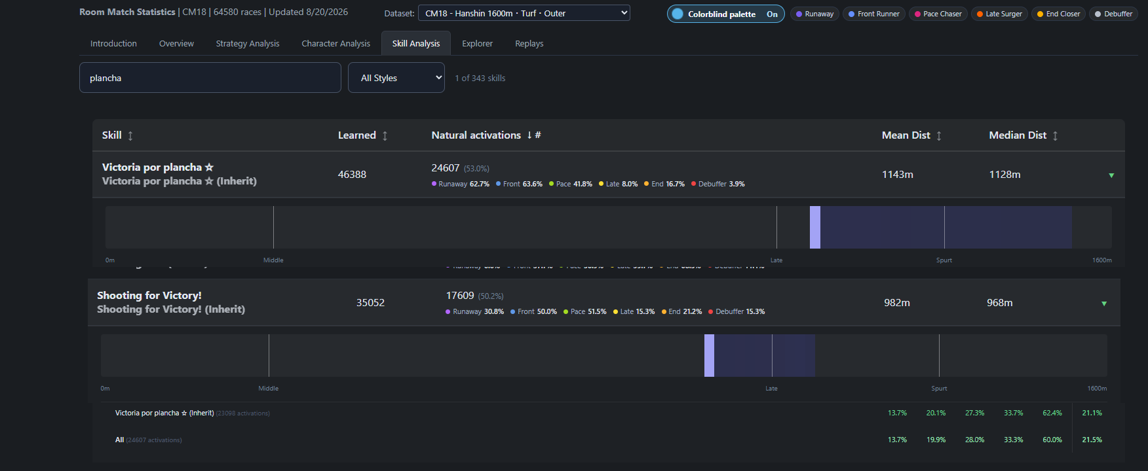Open the Replays tab
Viewport: 1148px width, 471px height.
(x=529, y=44)
